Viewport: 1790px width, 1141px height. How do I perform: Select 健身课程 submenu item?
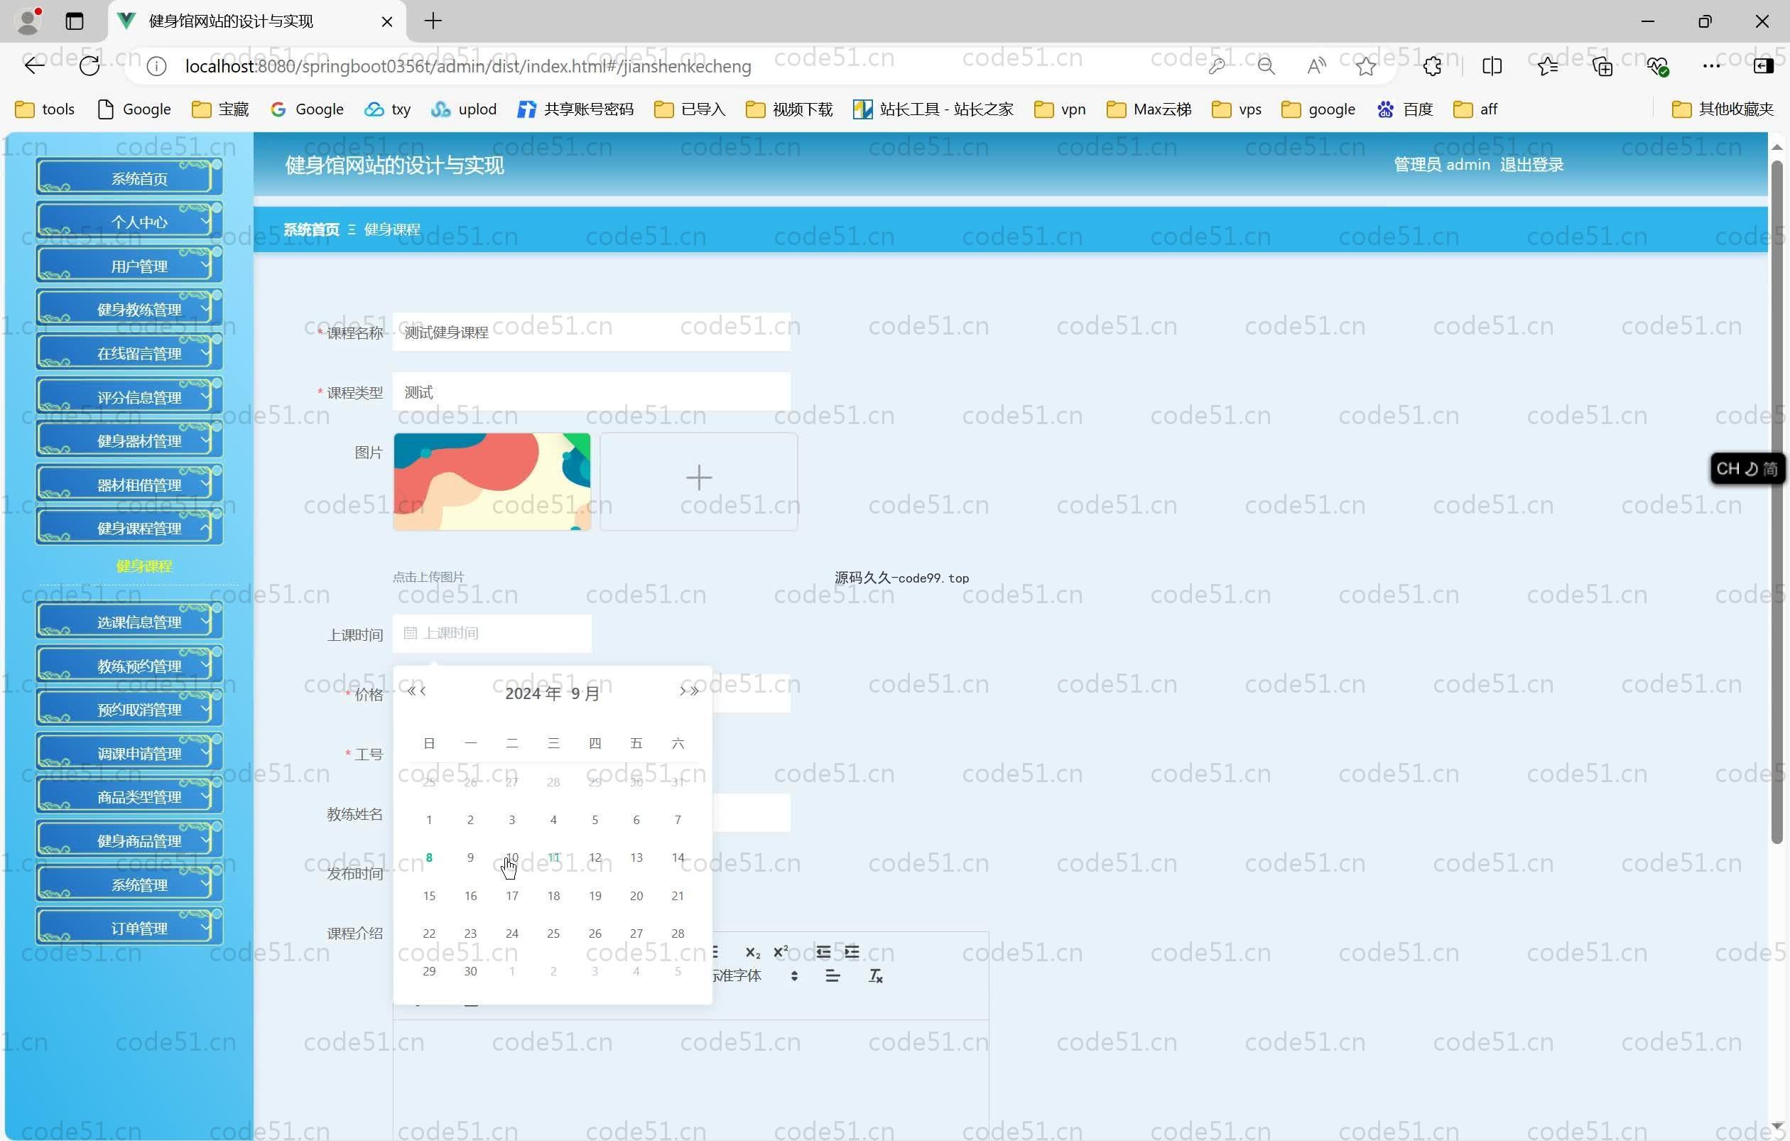[143, 566]
